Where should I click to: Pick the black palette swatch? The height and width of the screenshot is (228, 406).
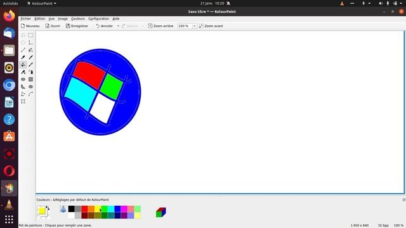[72, 209]
